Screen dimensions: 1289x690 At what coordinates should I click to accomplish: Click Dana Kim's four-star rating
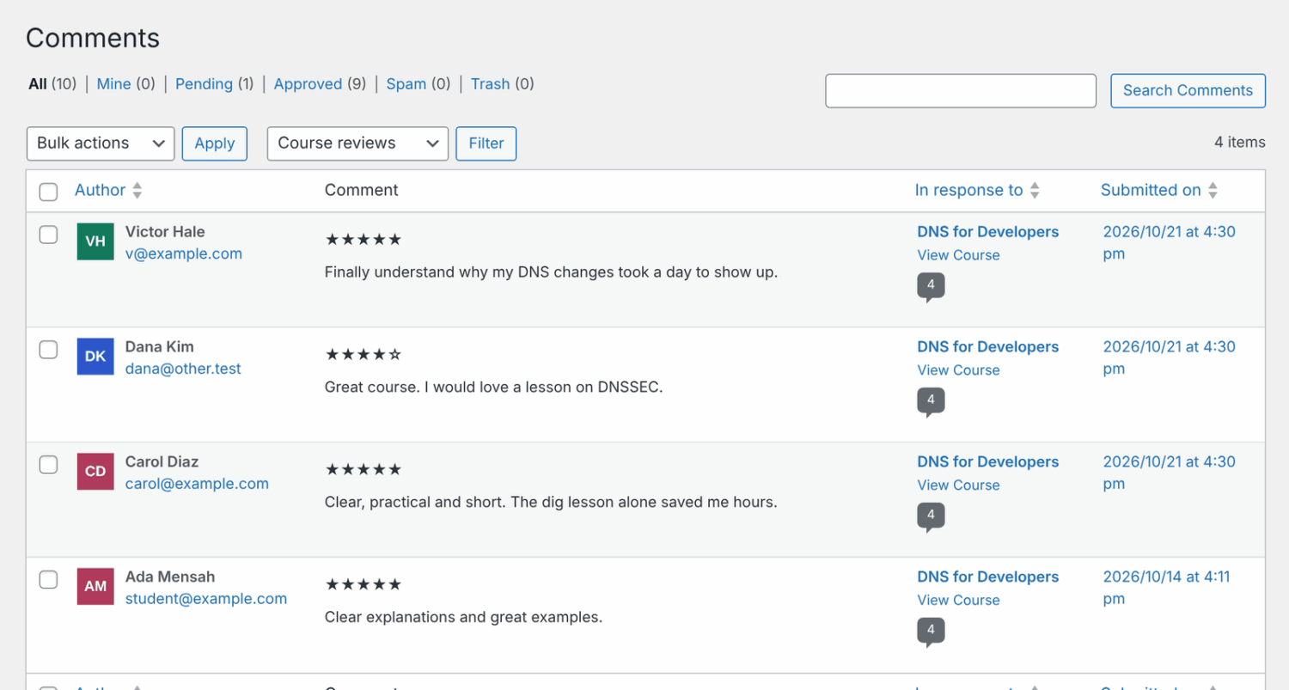[x=363, y=355]
